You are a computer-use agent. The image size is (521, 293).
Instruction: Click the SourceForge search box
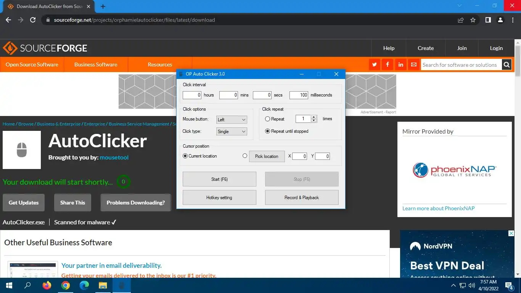coord(461,65)
